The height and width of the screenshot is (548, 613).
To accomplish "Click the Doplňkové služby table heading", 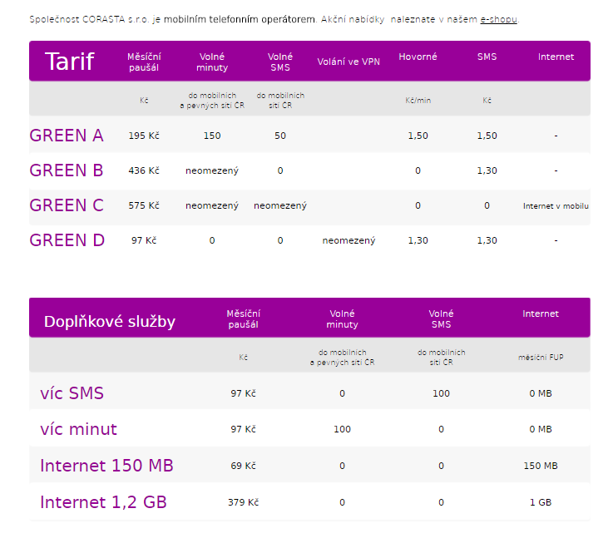I will 110,321.
